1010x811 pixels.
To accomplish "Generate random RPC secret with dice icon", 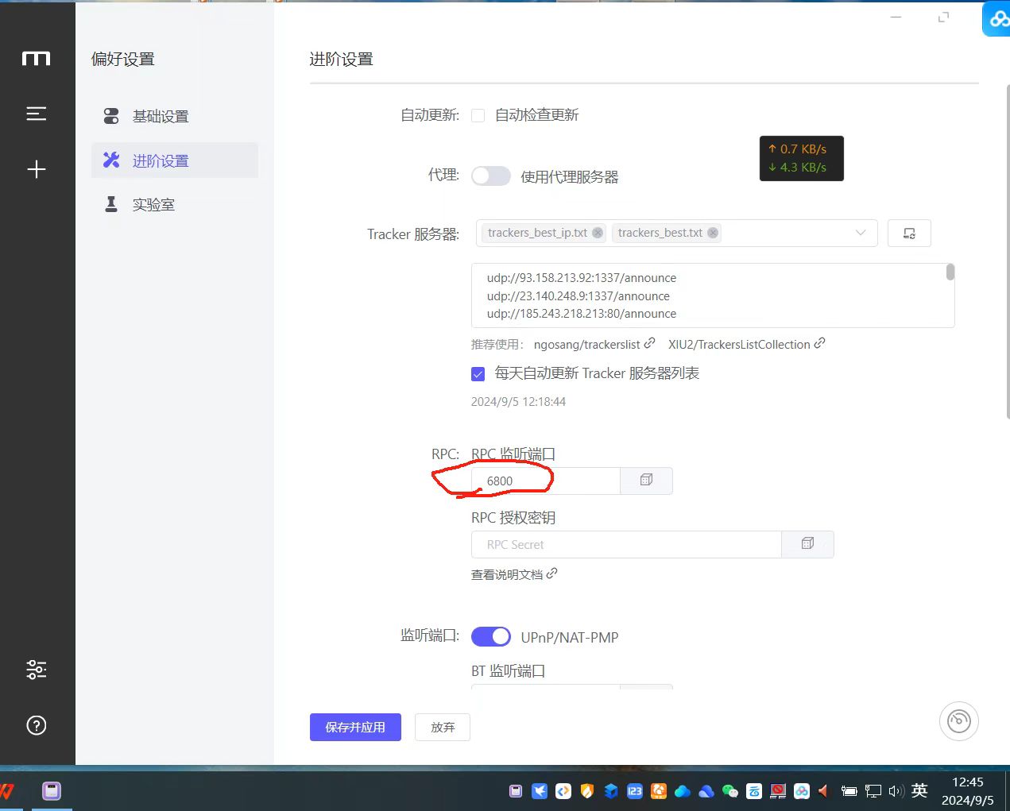I will coord(807,544).
